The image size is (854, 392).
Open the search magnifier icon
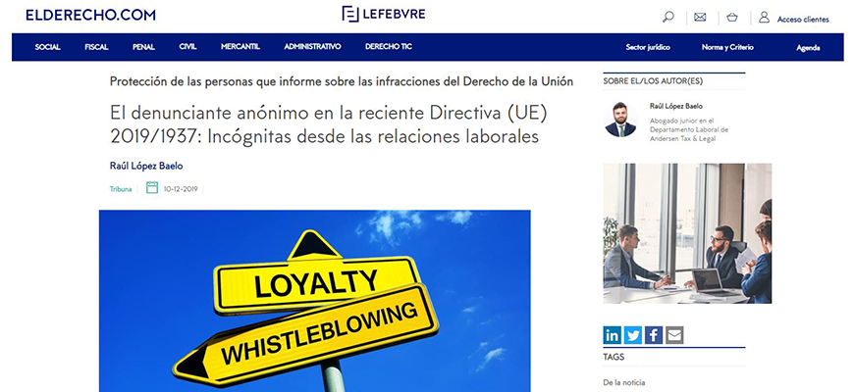coord(668,18)
